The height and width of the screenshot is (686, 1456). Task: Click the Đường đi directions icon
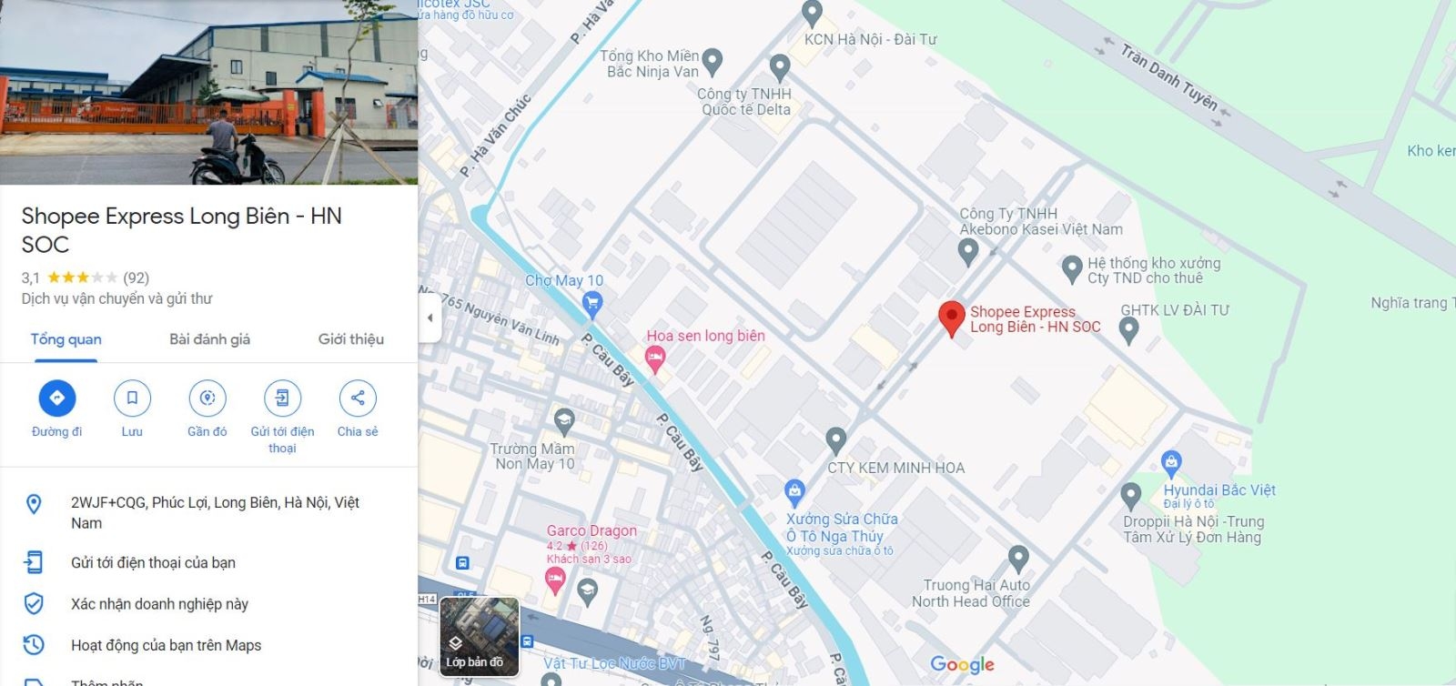(x=56, y=398)
